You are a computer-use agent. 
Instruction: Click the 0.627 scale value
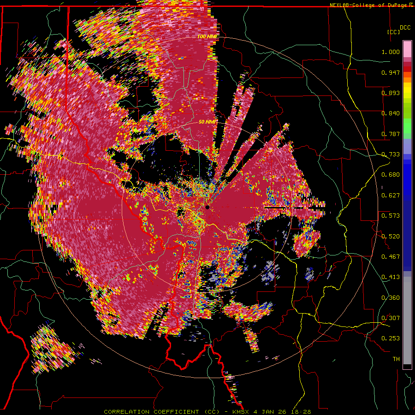[x=391, y=196]
